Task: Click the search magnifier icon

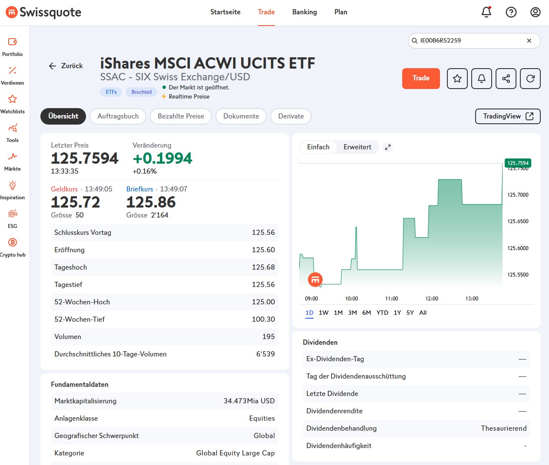Action: tap(415, 41)
